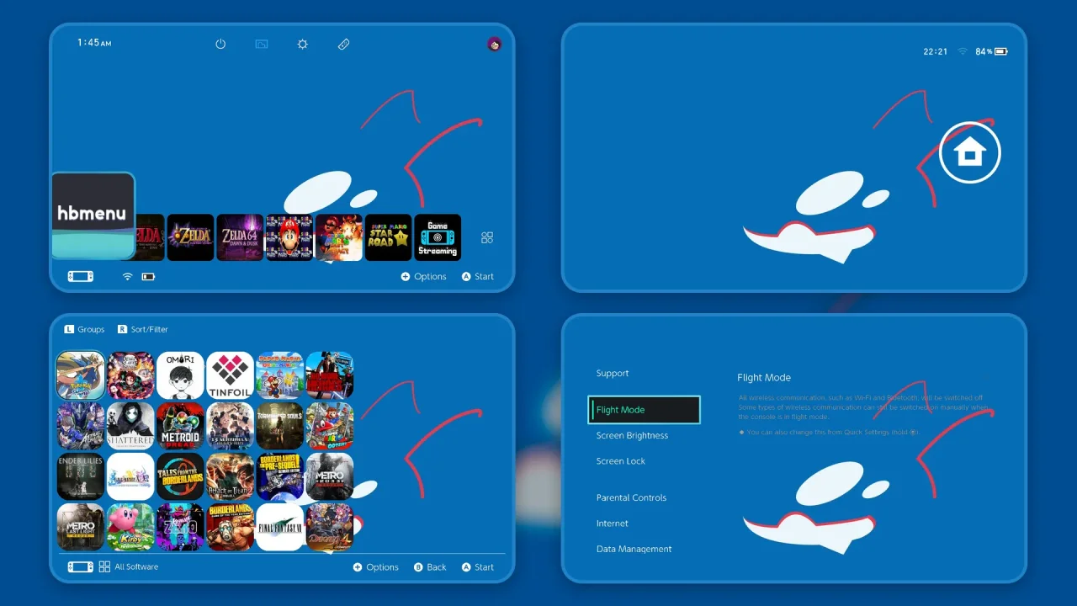The width and height of the screenshot is (1077, 606).
Task: Click the 1:45 AM clock text
Action: click(94, 42)
